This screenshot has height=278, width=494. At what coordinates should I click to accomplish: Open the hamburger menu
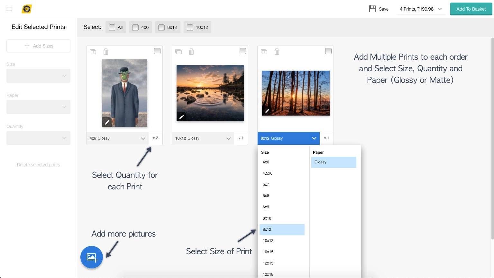point(9,9)
